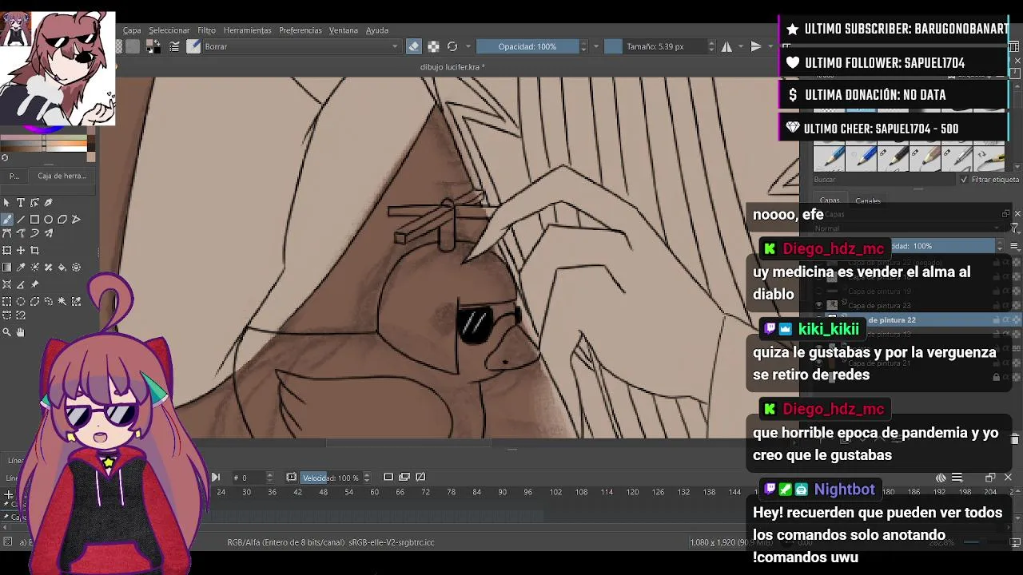Image resolution: width=1023 pixels, height=575 pixels.
Task: Select the Smart Patch tool
Action: pos(48,268)
